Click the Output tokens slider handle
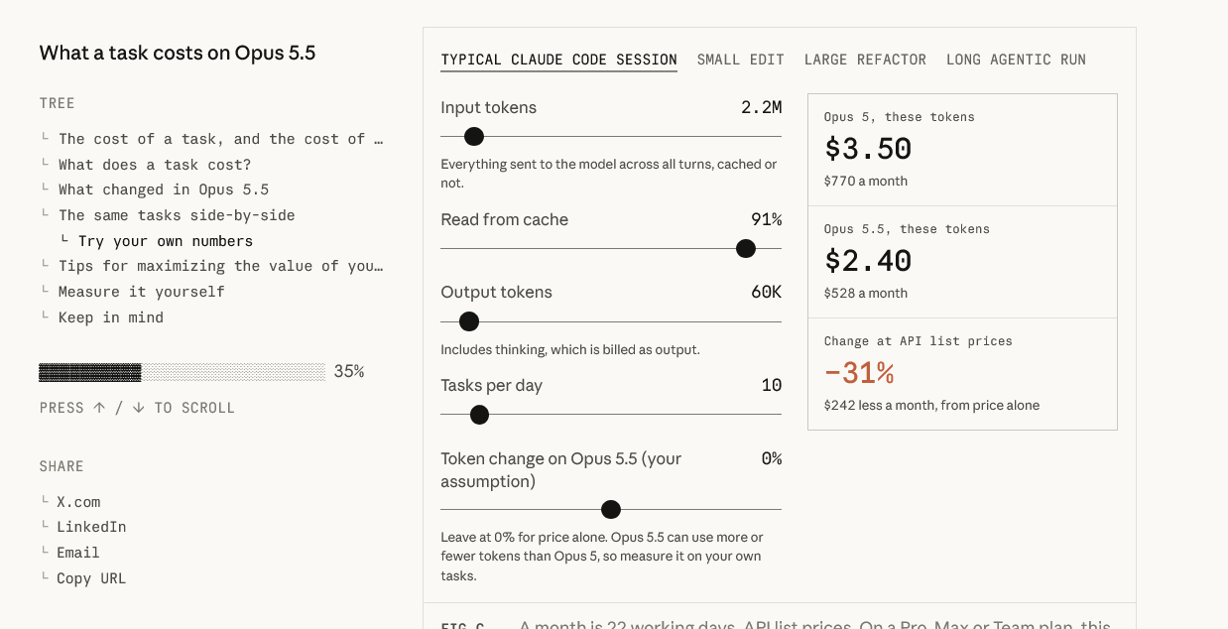The height and width of the screenshot is (629, 1228). click(469, 321)
